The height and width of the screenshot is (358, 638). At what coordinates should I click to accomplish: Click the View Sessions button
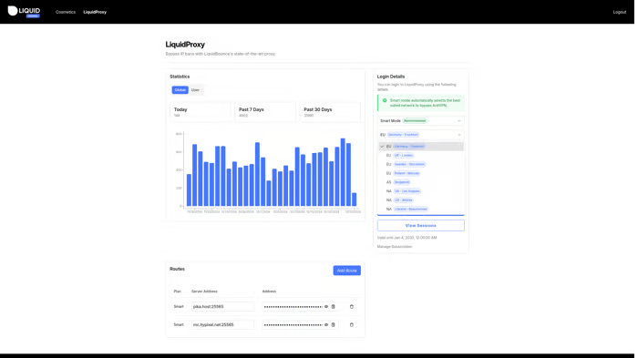(421, 225)
